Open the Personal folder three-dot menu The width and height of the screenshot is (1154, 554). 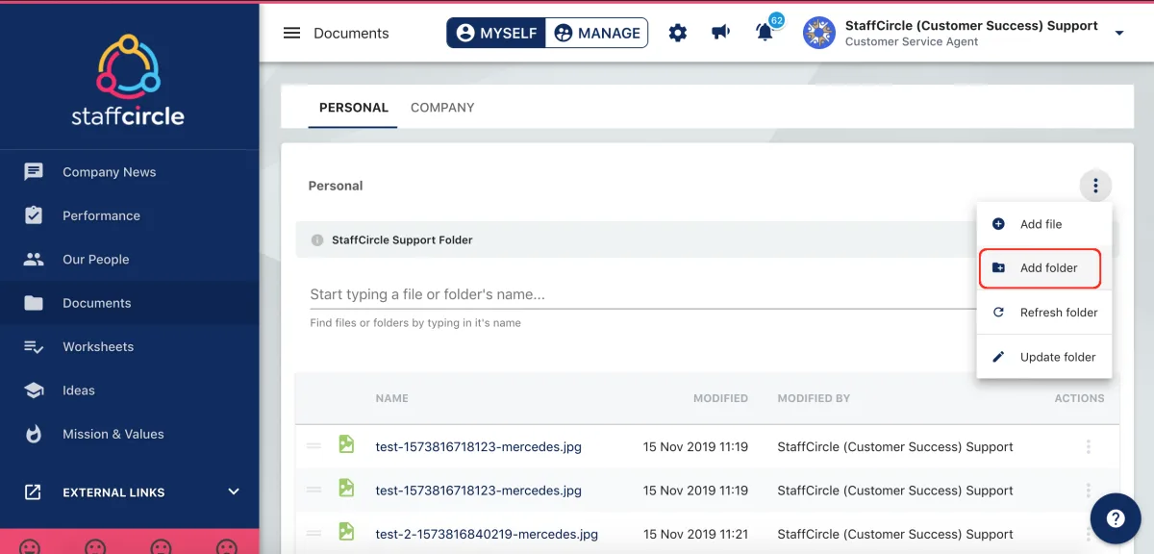(x=1095, y=186)
